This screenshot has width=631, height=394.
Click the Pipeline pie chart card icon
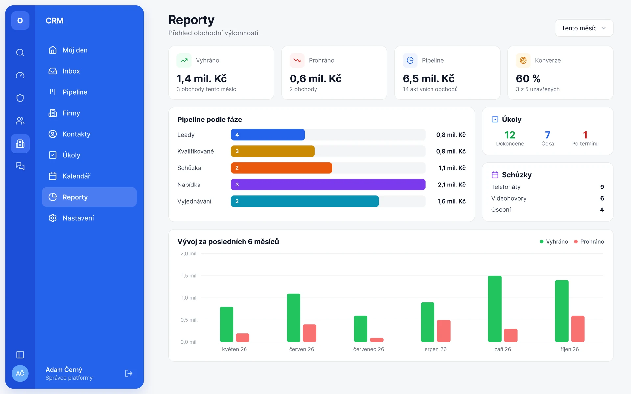[410, 60]
